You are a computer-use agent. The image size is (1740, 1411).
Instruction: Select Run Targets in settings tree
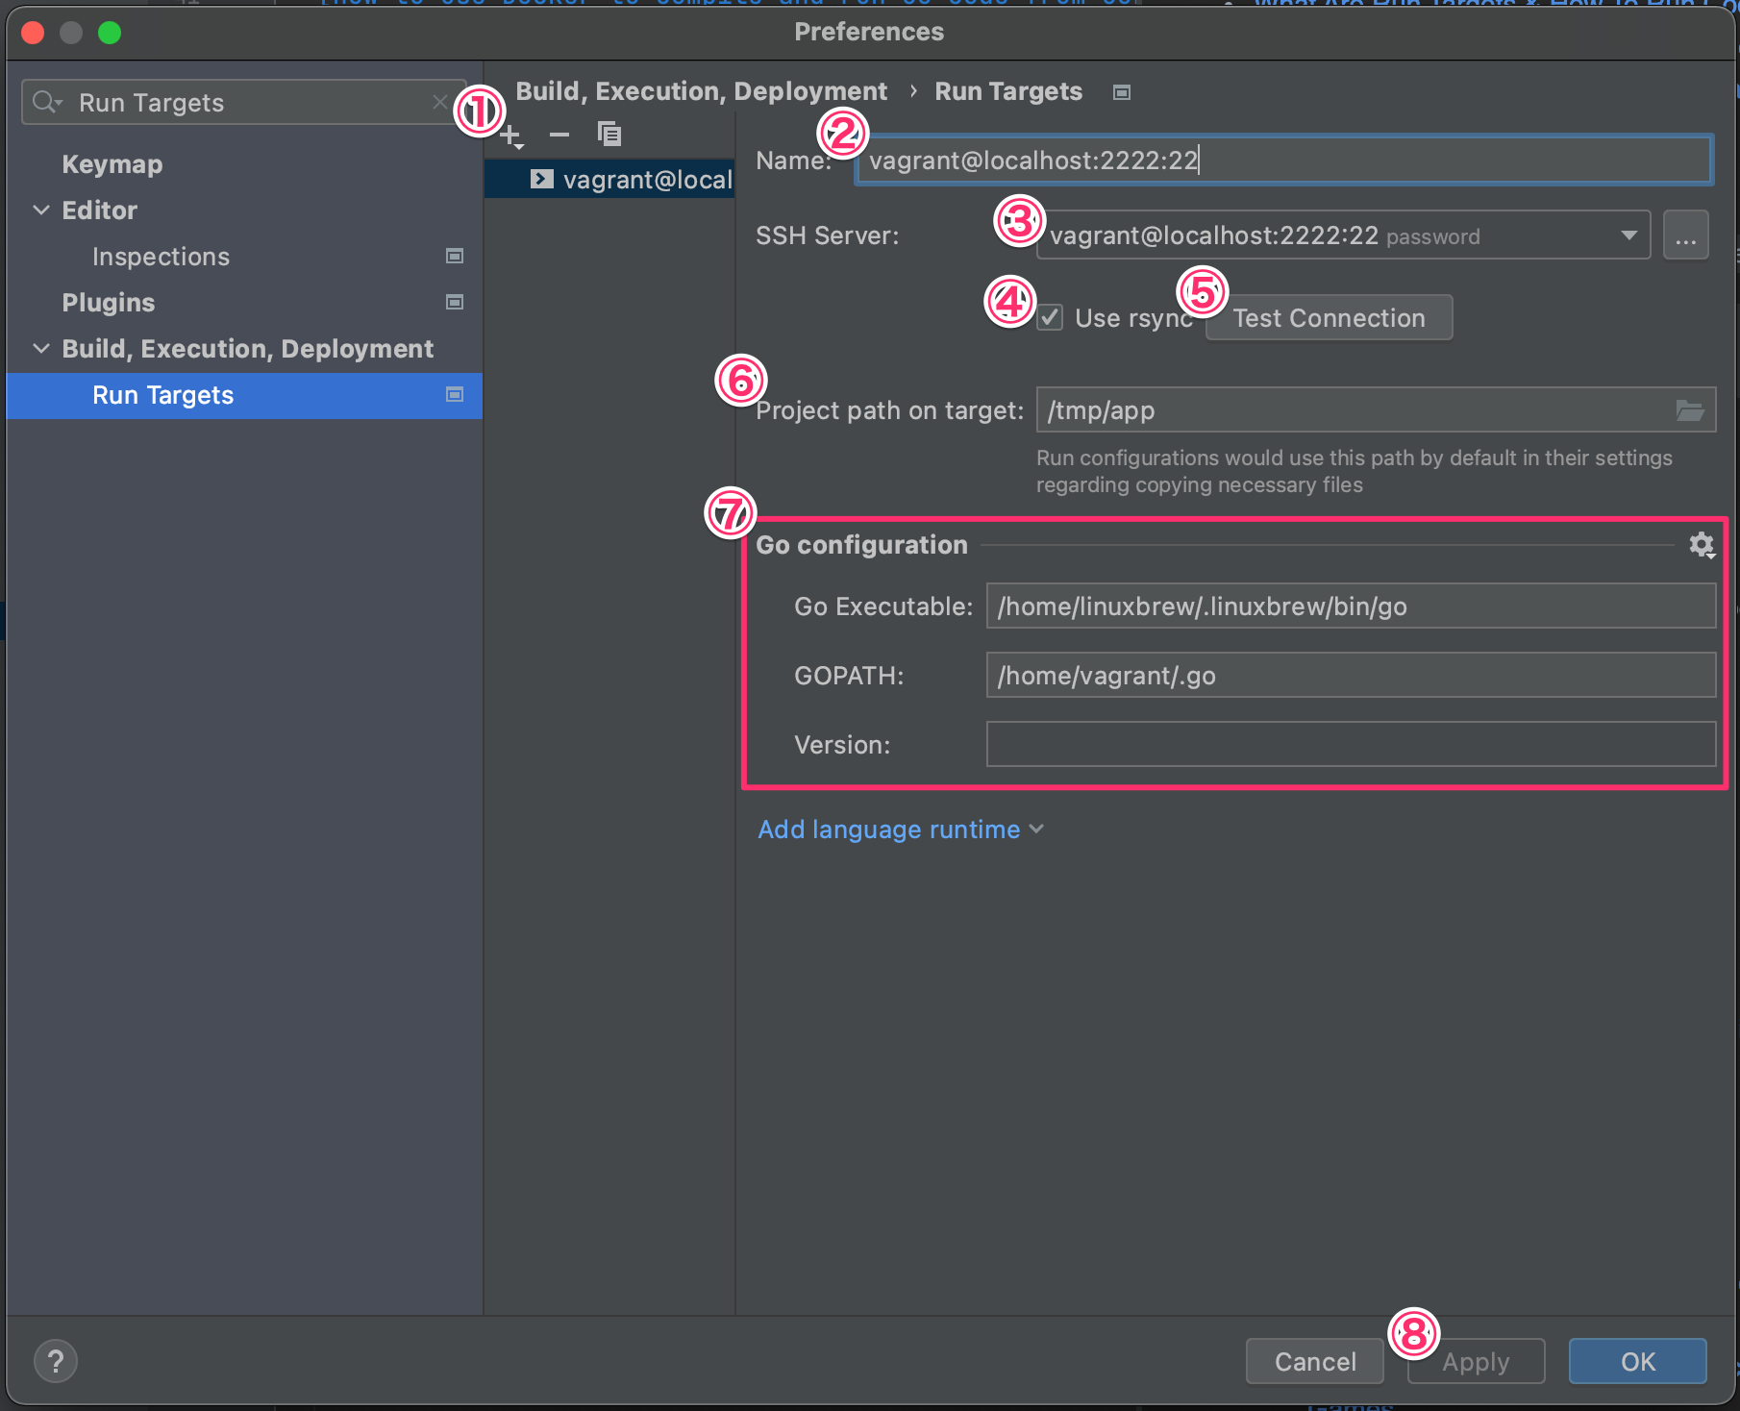244,395
